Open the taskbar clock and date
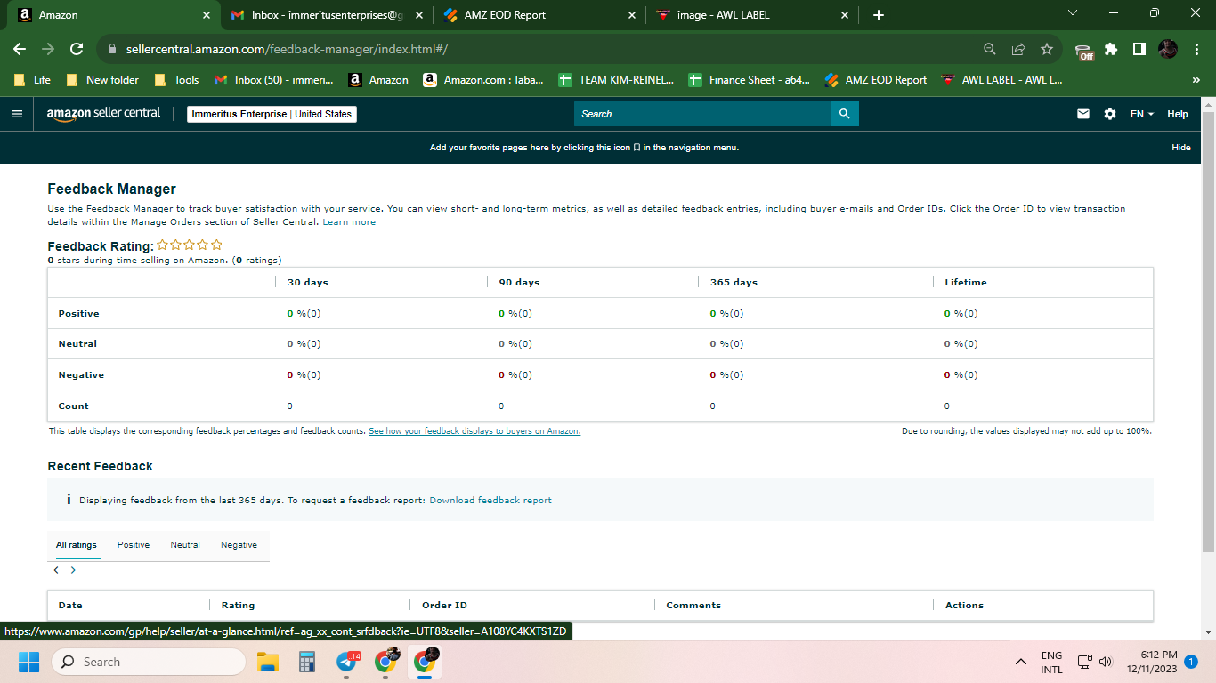This screenshot has width=1216, height=683. 1152,662
